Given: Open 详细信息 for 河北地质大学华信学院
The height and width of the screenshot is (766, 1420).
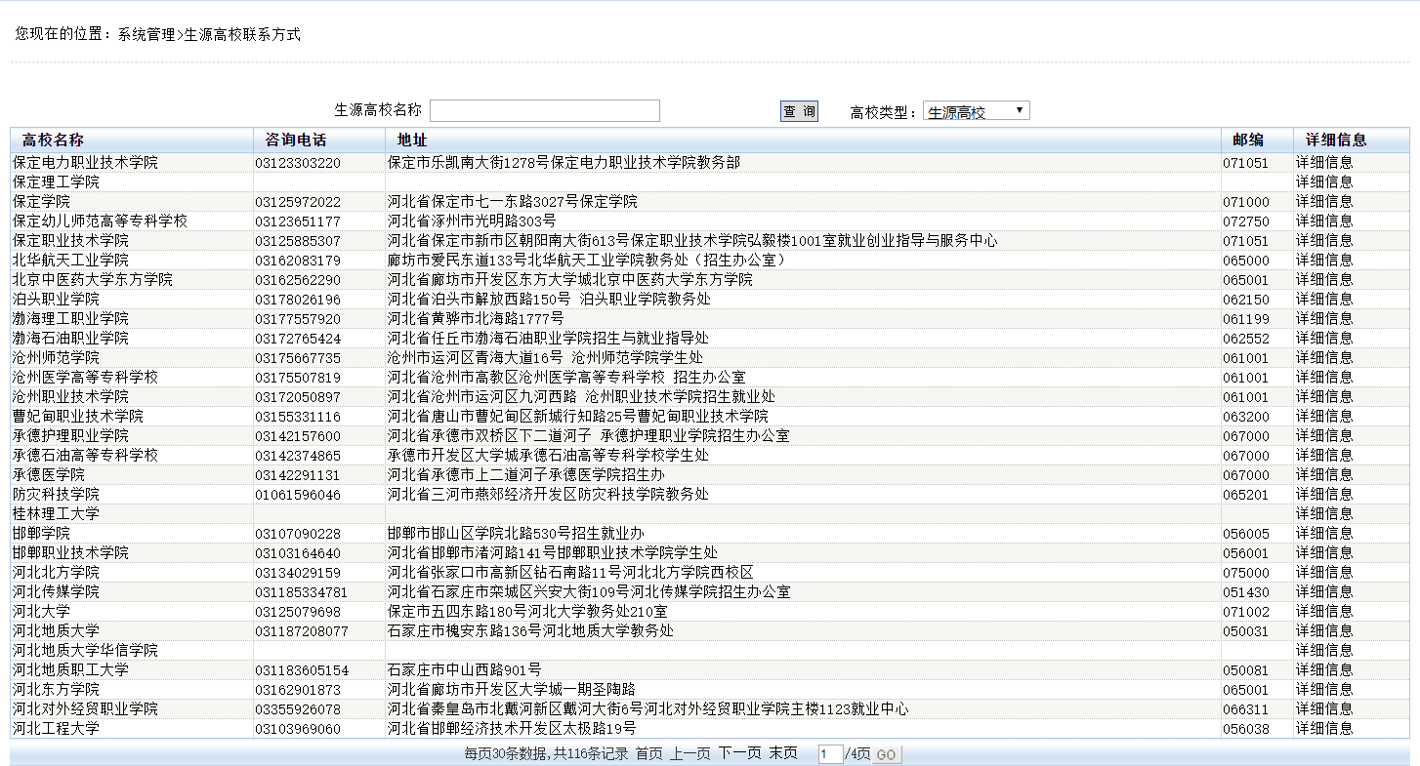Looking at the screenshot, I should (x=1324, y=651).
